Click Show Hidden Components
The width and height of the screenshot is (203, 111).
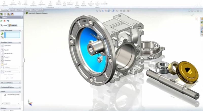point(50,4)
